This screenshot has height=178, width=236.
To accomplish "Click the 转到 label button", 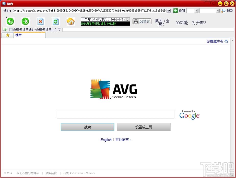I will click(182, 11).
